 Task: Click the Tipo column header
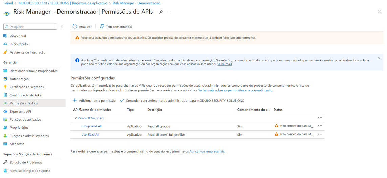tap(130, 110)
